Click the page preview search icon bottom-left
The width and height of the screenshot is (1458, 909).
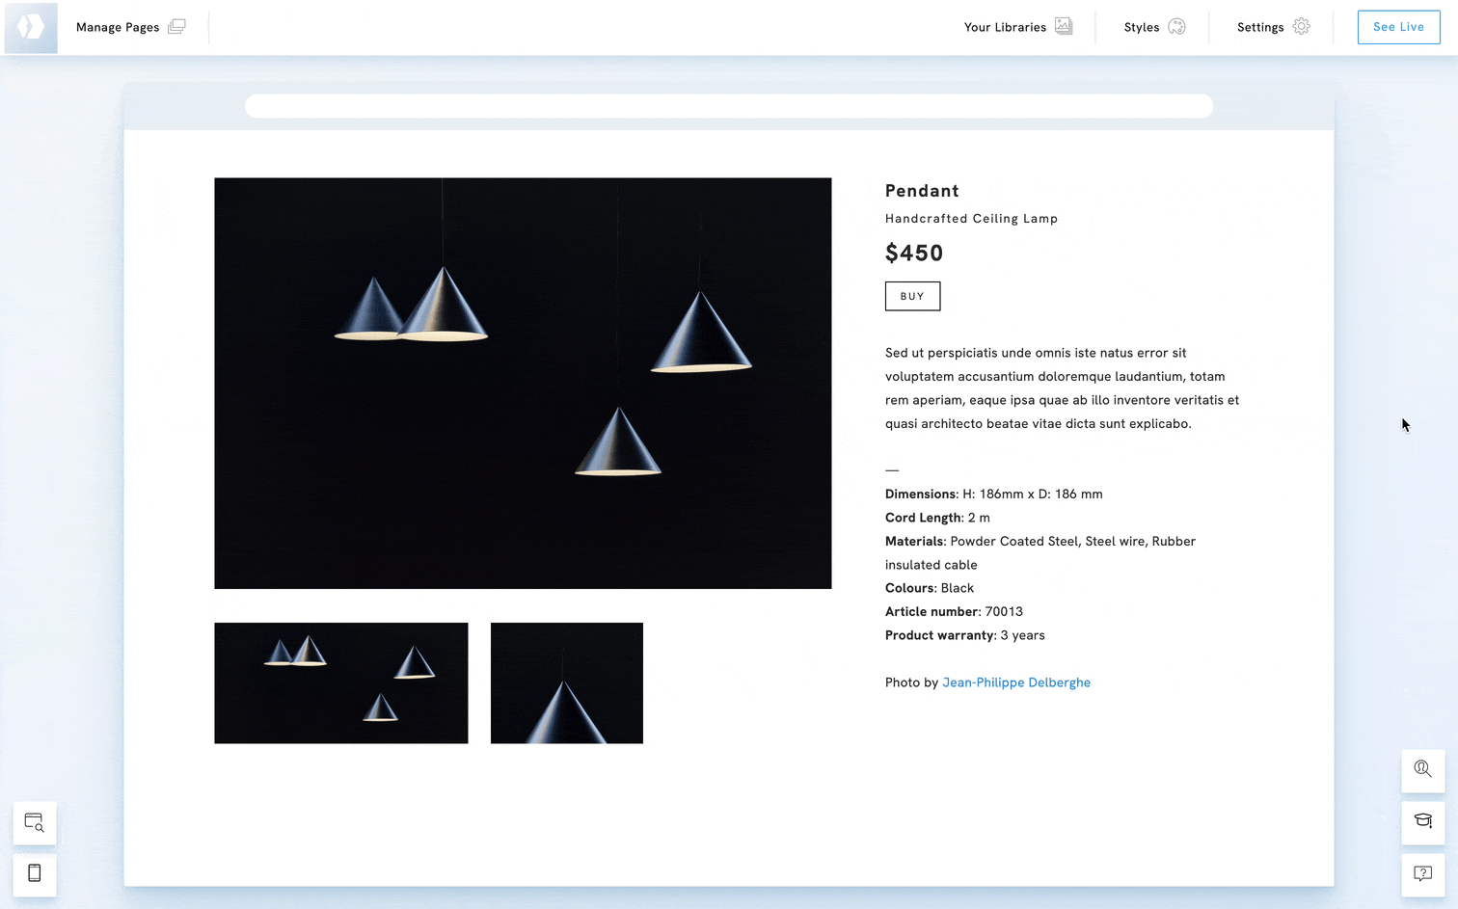click(35, 823)
